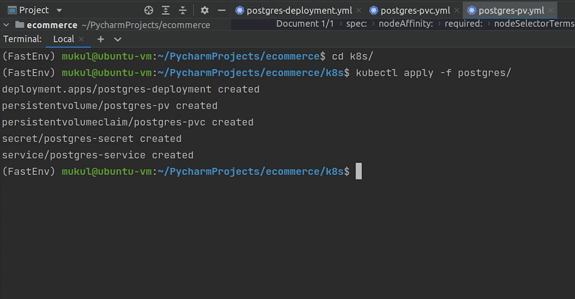Click the locate/select opened file target icon
Image resolution: width=575 pixels, height=299 pixels.
[148, 10]
